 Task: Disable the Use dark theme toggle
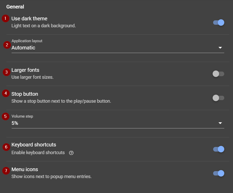click(219, 23)
